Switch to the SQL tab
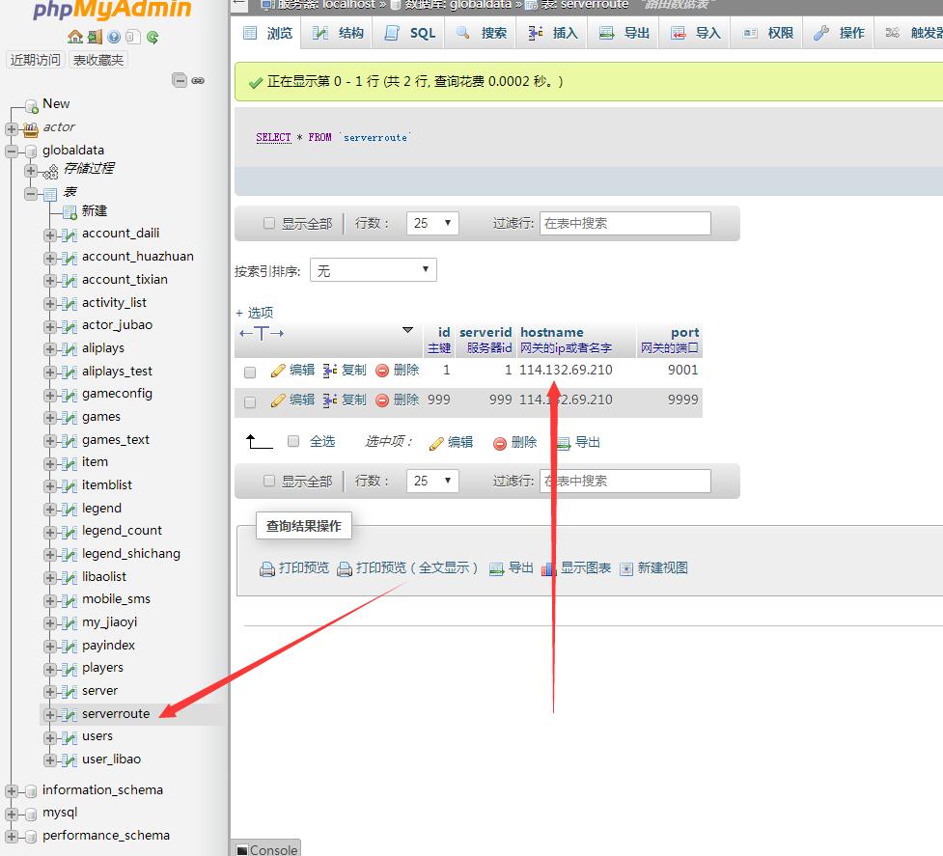The height and width of the screenshot is (856, 943). pyautogui.click(x=411, y=33)
